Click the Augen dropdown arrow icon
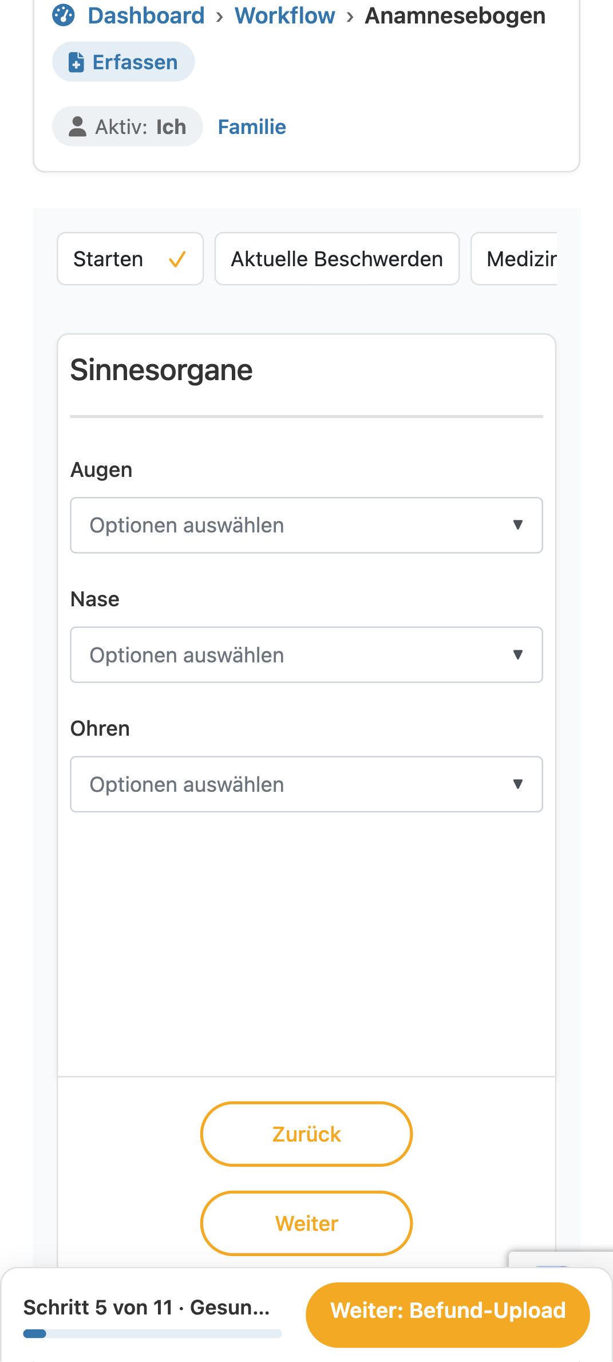613x1362 pixels. (x=518, y=525)
